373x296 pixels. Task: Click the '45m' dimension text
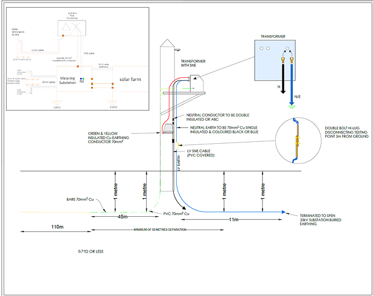123,217
